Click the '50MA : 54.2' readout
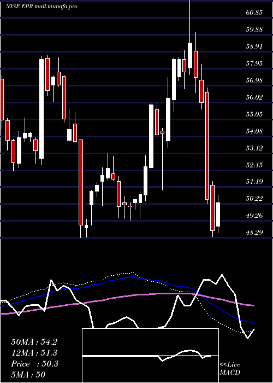Image resolution: width=273 pixels, height=383 pixels. pyautogui.click(x=34, y=342)
